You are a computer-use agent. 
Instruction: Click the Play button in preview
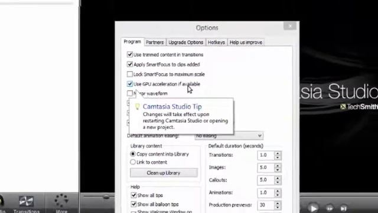(x=313, y=208)
